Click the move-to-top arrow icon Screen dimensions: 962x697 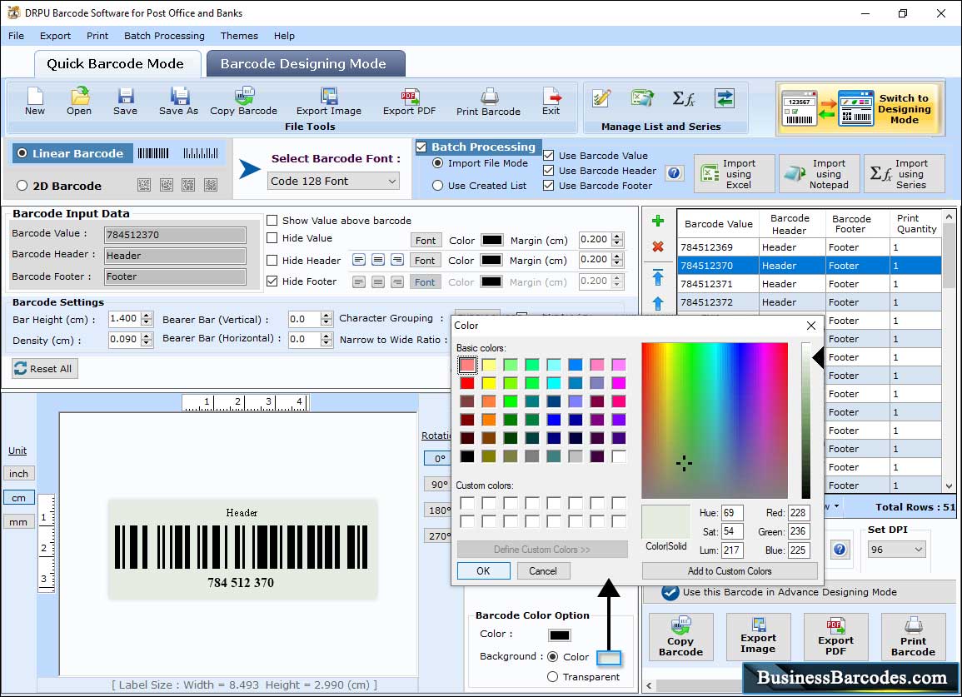pyautogui.click(x=658, y=276)
